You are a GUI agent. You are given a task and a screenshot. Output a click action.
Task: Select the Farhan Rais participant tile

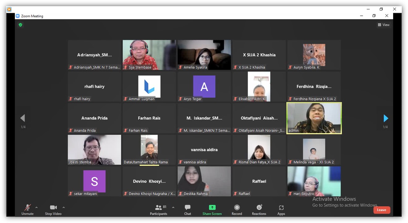tap(149, 118)
